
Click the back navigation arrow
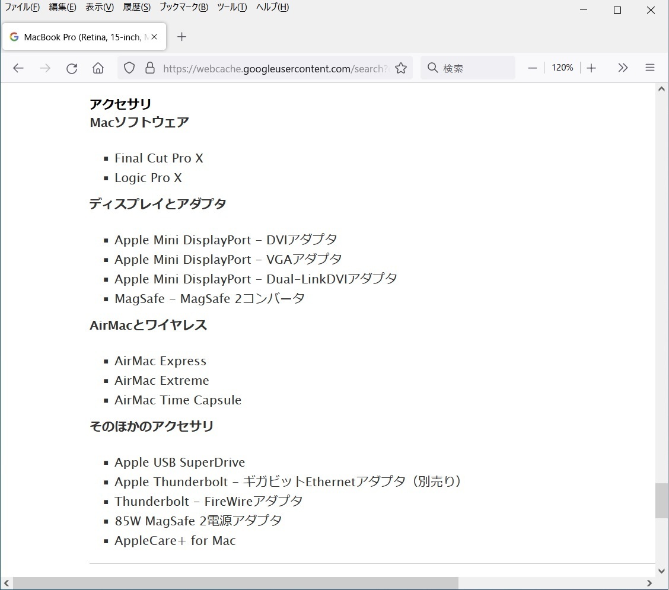(18, 68)
